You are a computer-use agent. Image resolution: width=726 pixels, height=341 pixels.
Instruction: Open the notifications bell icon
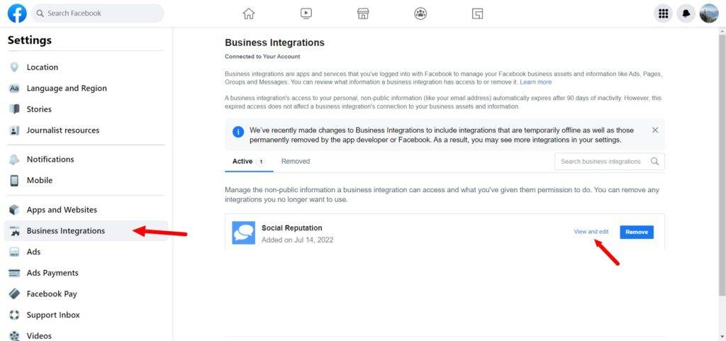coord(686,13)
